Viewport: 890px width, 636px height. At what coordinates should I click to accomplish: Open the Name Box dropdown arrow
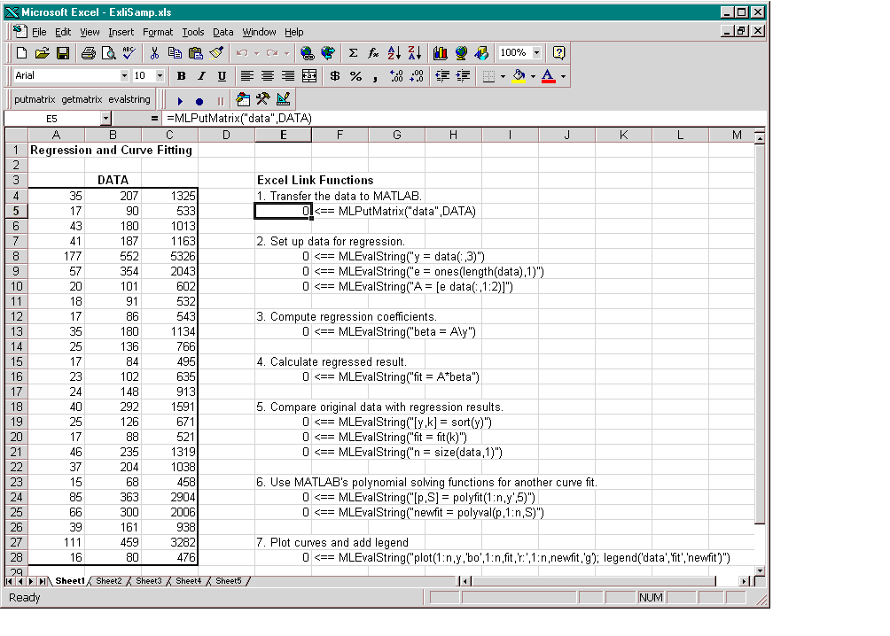(x=105, y=118)
